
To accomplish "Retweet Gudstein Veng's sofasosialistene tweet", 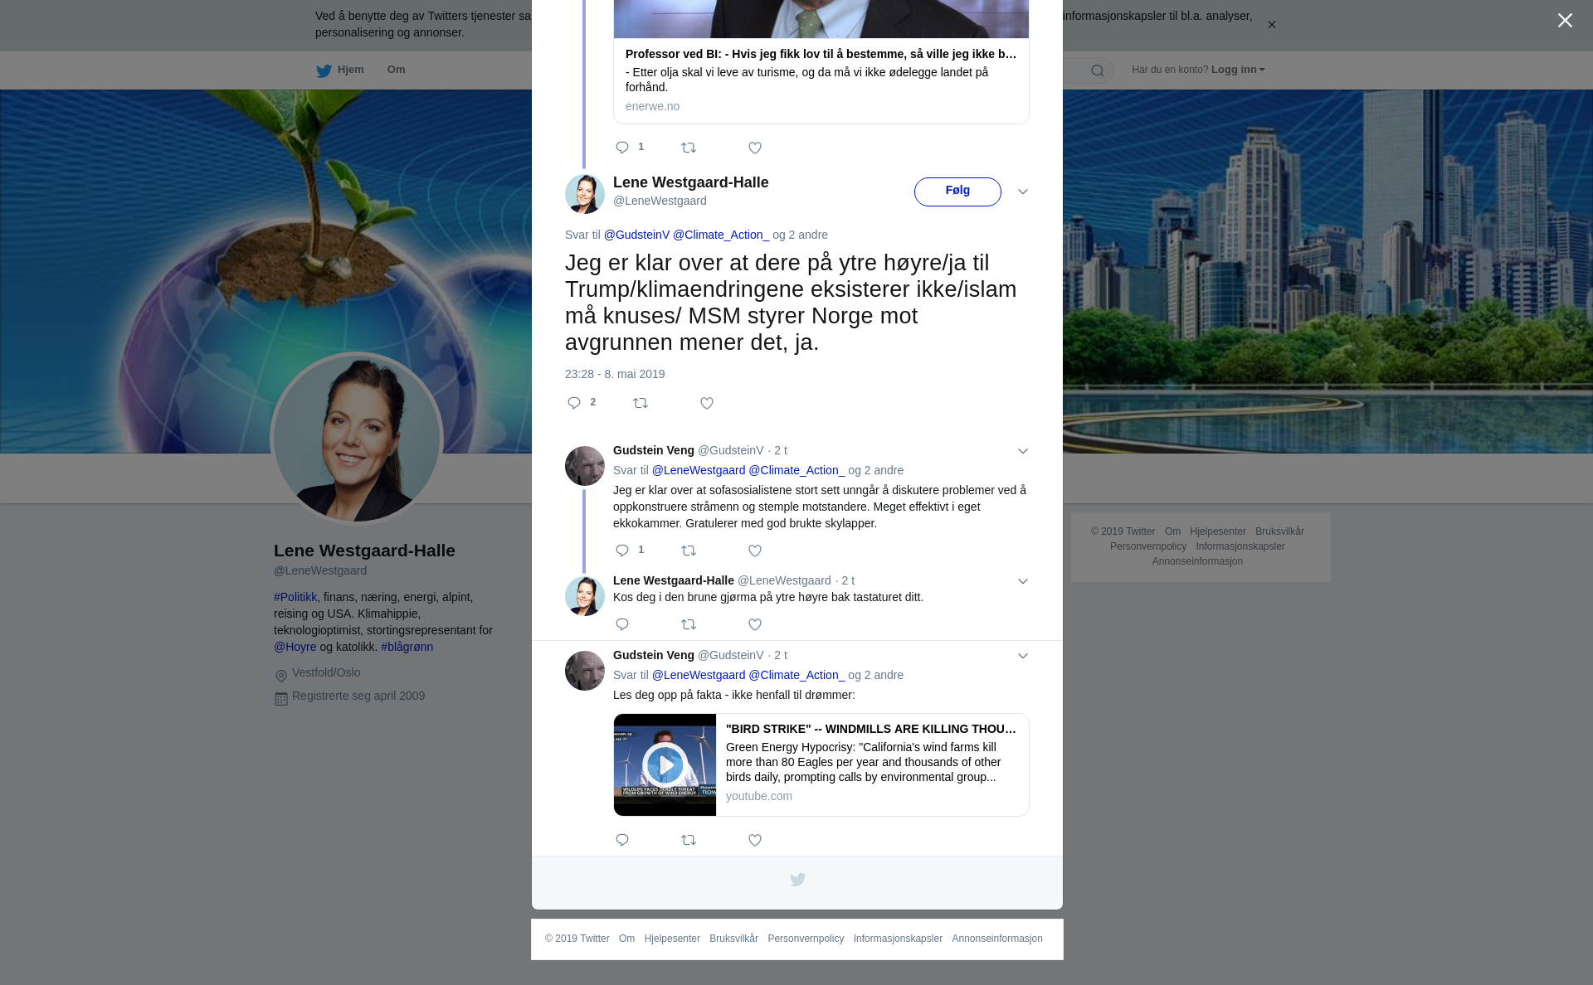I will [x=689, y=551].
